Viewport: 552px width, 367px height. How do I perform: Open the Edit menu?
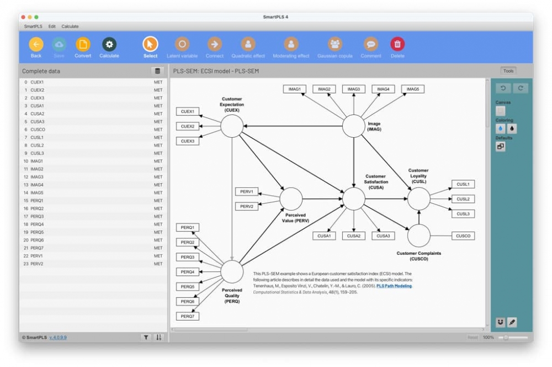click(52, 27)
